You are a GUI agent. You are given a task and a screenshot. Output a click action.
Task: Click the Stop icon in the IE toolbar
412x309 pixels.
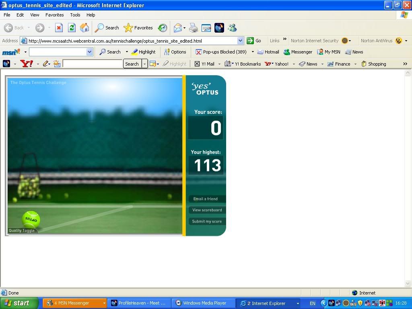(x=59, y=28)
